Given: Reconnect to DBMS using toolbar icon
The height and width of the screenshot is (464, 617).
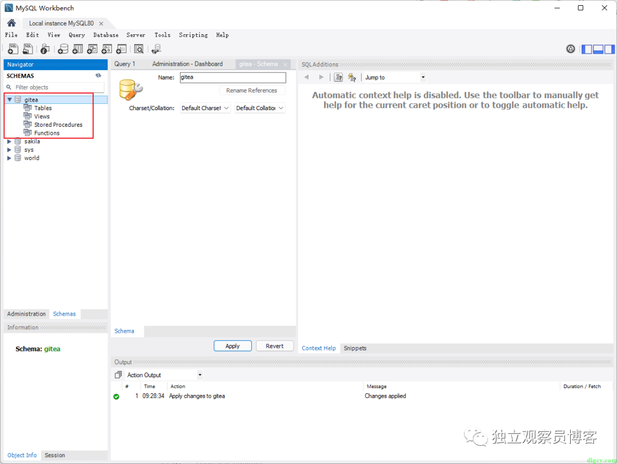Looking at the screenshot, I should (x=156, y=49).
